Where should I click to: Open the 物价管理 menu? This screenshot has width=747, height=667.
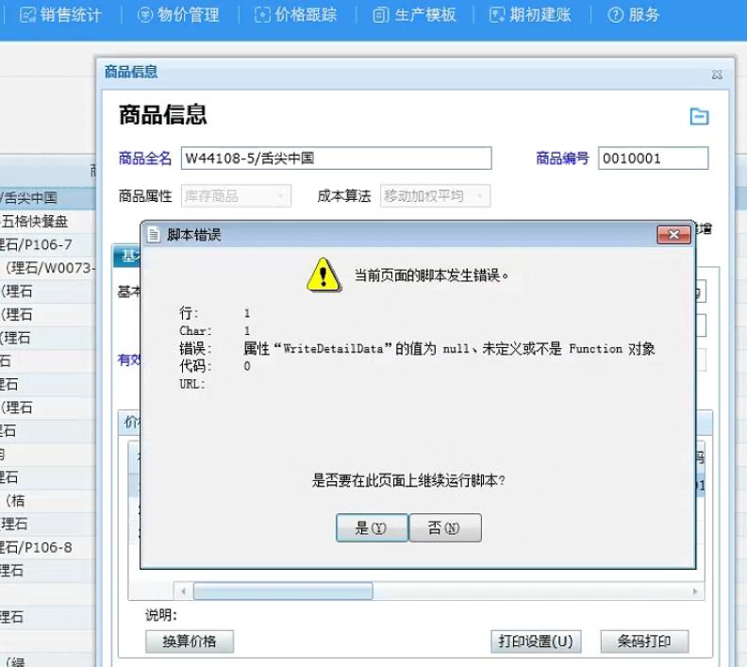coord(178,15)
